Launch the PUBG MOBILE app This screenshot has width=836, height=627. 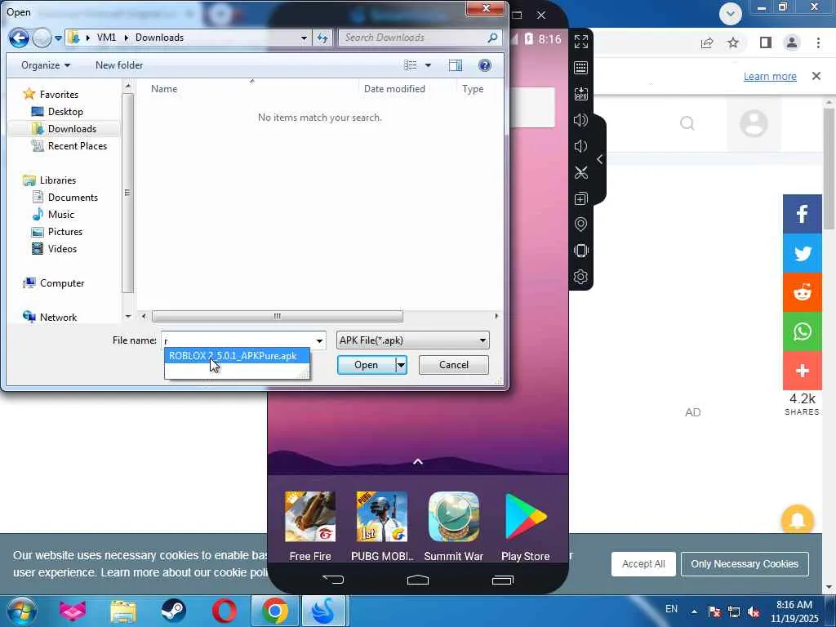pyautogui.click(x=382, y=527)
